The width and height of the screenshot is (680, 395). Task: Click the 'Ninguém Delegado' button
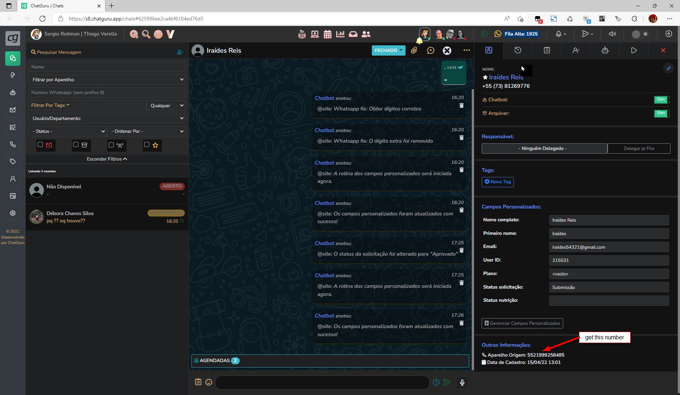click(545, 148)
